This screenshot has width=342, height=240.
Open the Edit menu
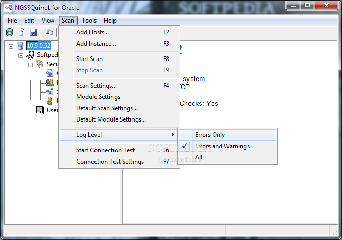click(29, 21)
